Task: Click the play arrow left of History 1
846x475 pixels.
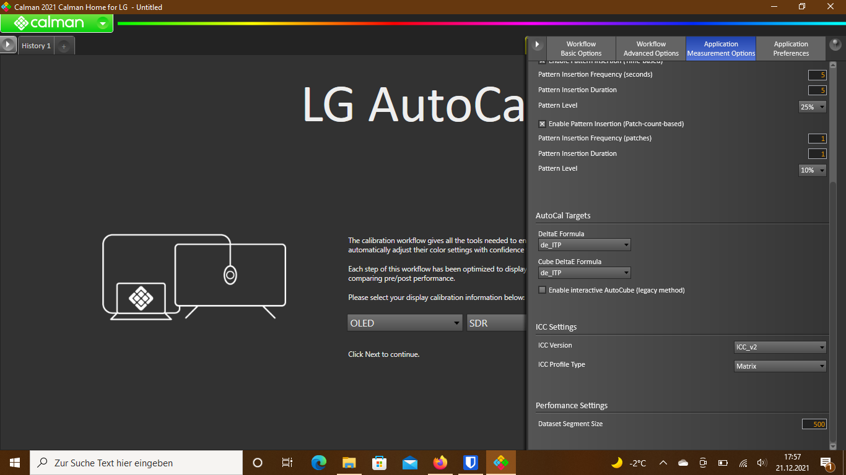Action: pyautogui.click(x=8, y=45)
